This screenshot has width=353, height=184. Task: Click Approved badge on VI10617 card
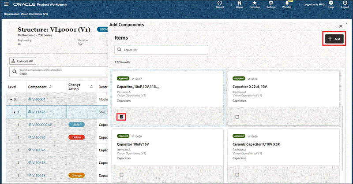click(x=123, y=78)
